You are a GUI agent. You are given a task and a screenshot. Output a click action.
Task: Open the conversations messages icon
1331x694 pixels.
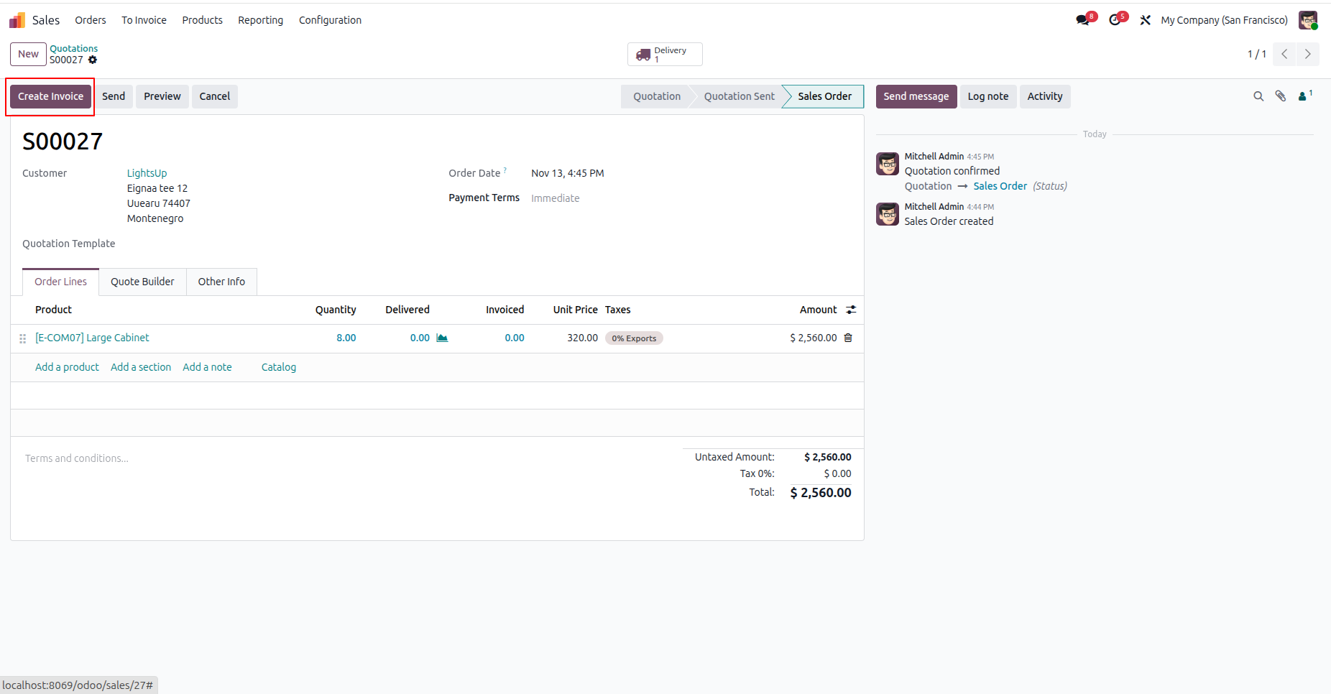[1083, 20]
